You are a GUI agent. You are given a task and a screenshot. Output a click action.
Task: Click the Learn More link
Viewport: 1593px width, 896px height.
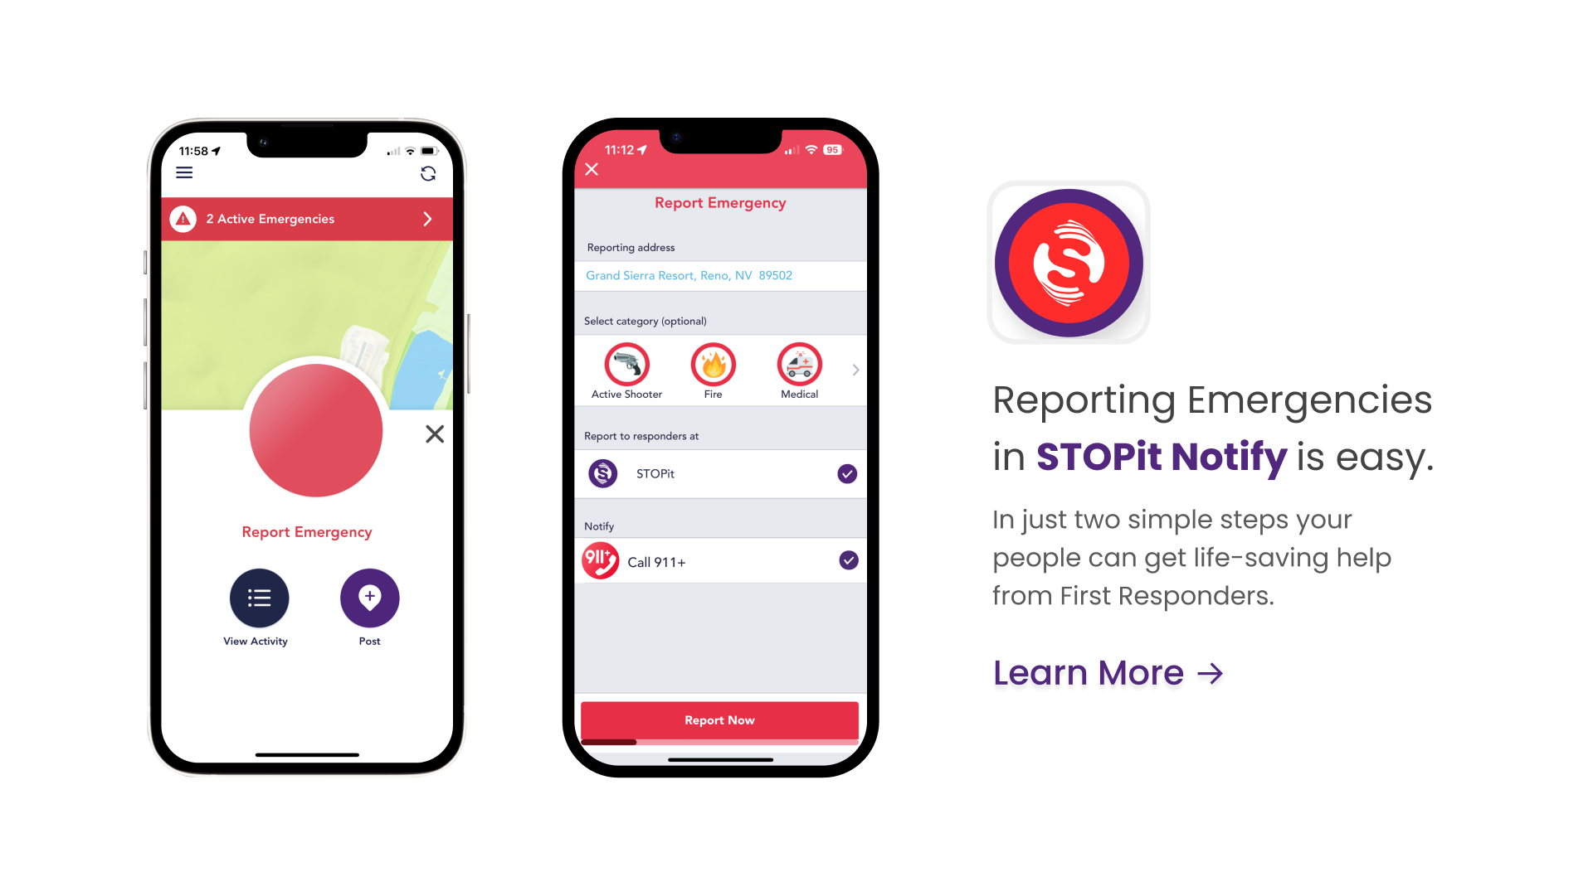(x=1110, y=671)
